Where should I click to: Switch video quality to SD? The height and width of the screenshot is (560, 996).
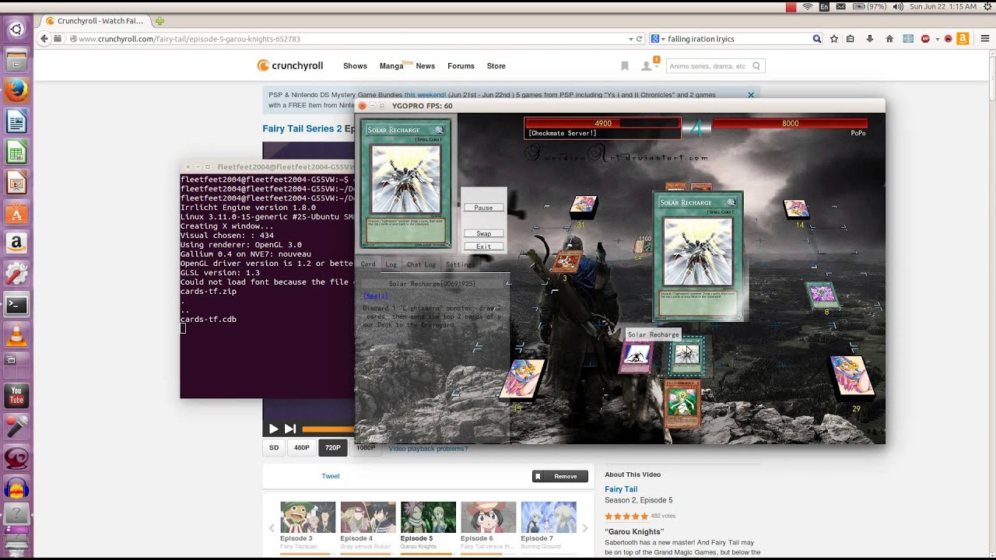point(274,448)
